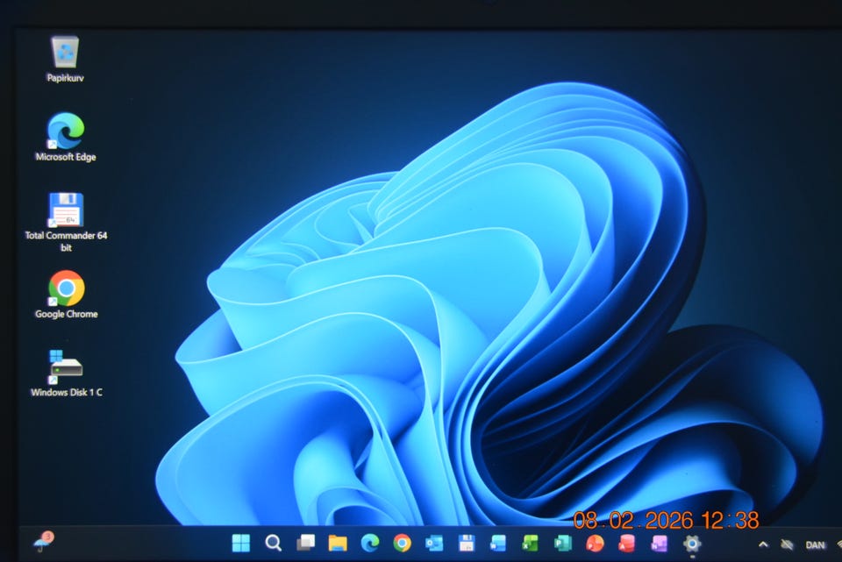Launch Chrome from the taskbar
Screen dimensions: 842x562
tap(403, 544)
